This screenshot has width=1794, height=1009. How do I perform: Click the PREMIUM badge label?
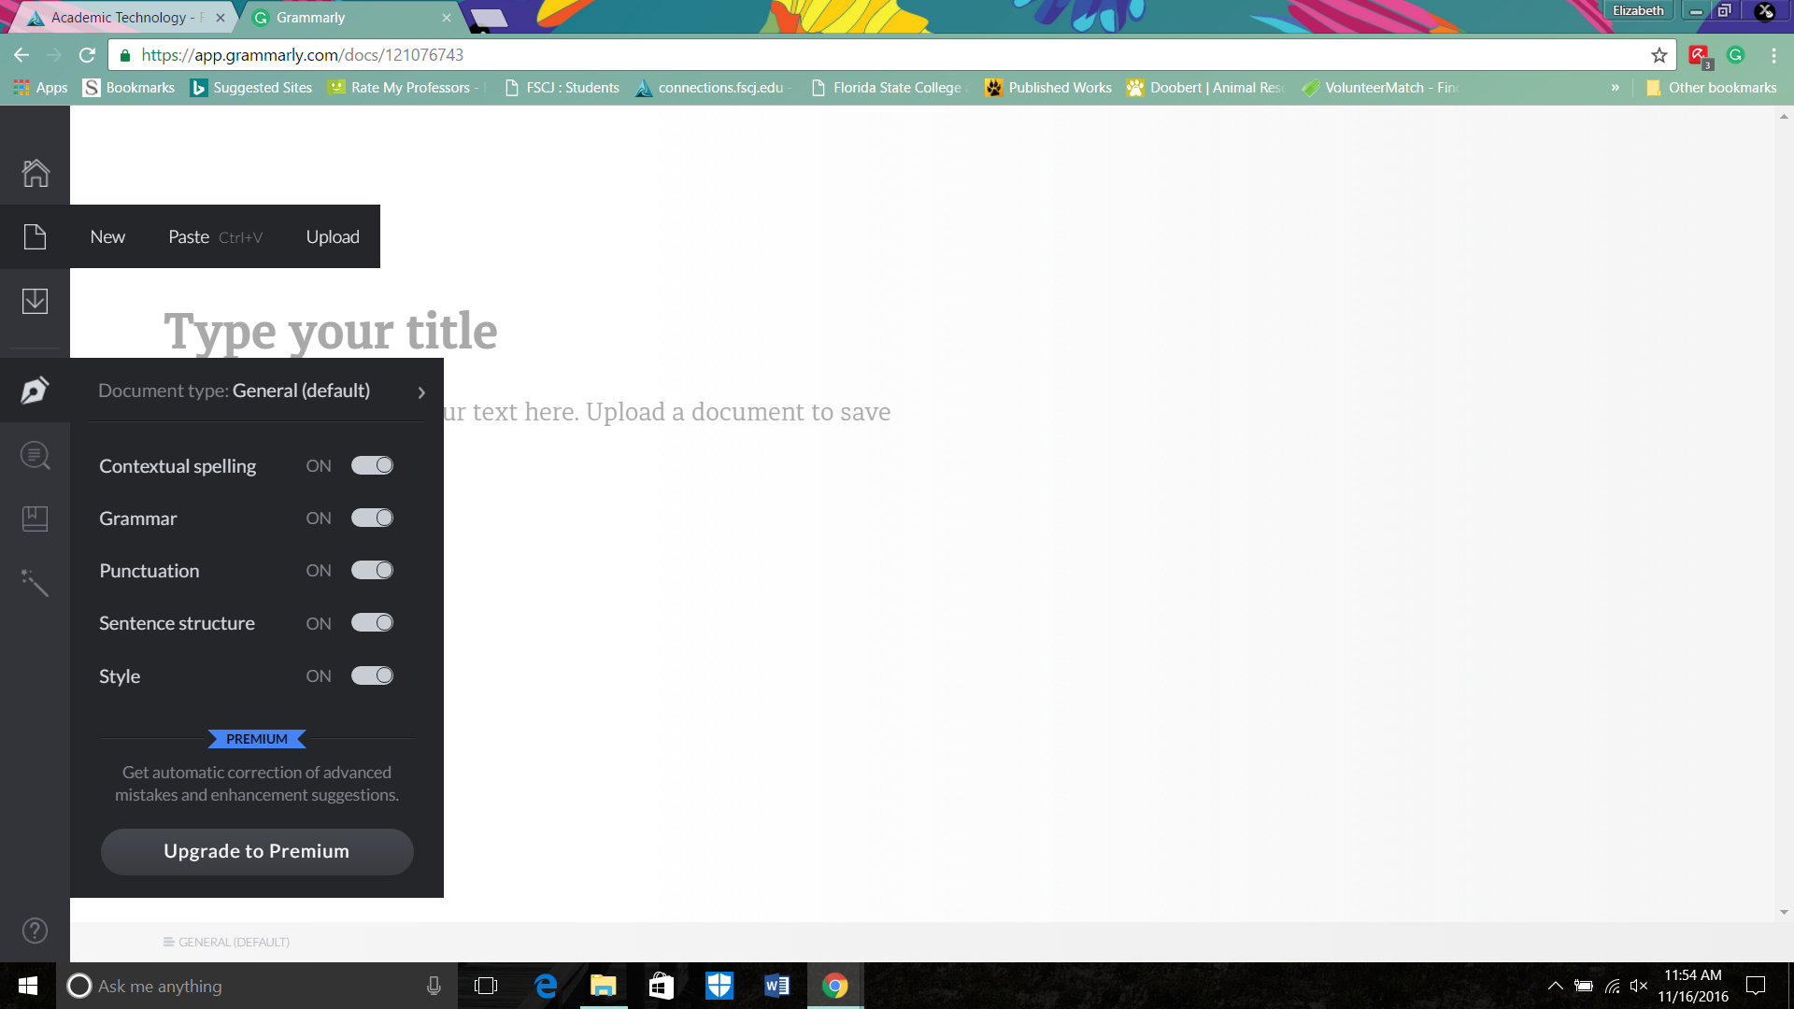click(257, 739)
